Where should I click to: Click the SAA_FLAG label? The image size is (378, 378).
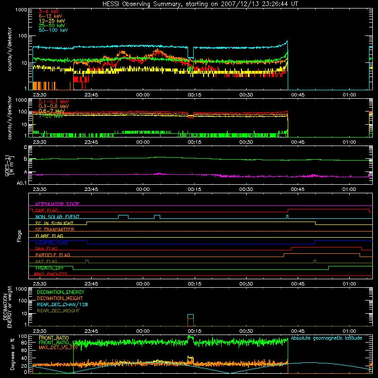(x=46, y=249)
